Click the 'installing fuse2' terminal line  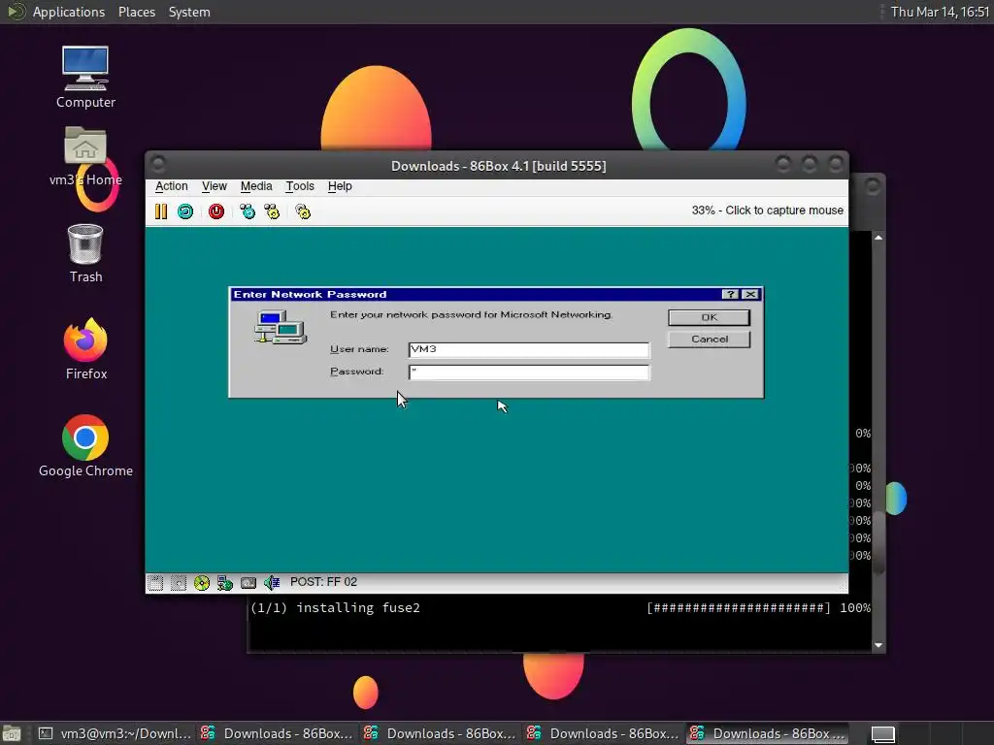(x=335, y=608)
